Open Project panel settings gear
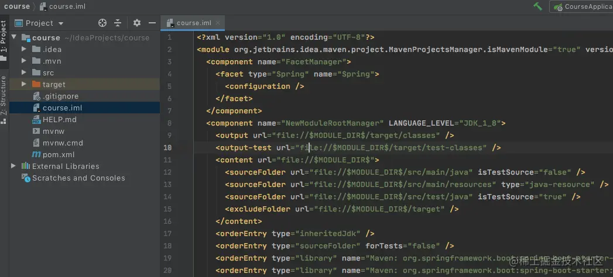This screenshot has width=613, height=277. 136,23
